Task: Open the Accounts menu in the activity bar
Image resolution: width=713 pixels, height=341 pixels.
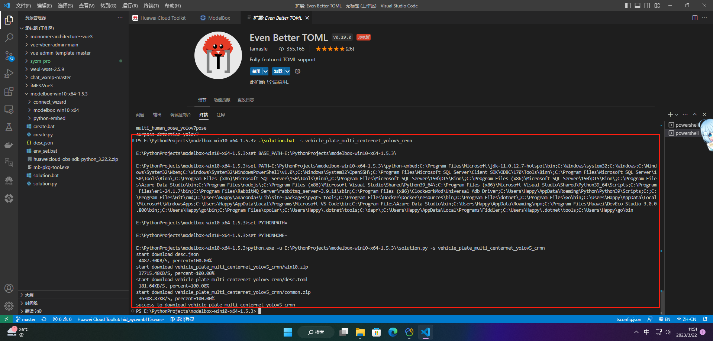Action: coord(9,288)
